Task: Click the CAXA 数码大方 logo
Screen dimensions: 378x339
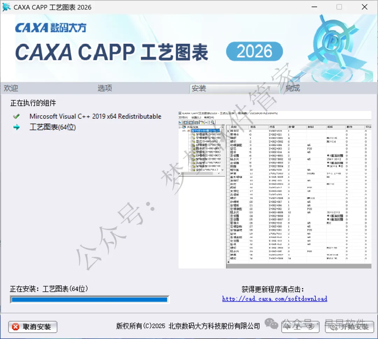Action: point(51,28)
